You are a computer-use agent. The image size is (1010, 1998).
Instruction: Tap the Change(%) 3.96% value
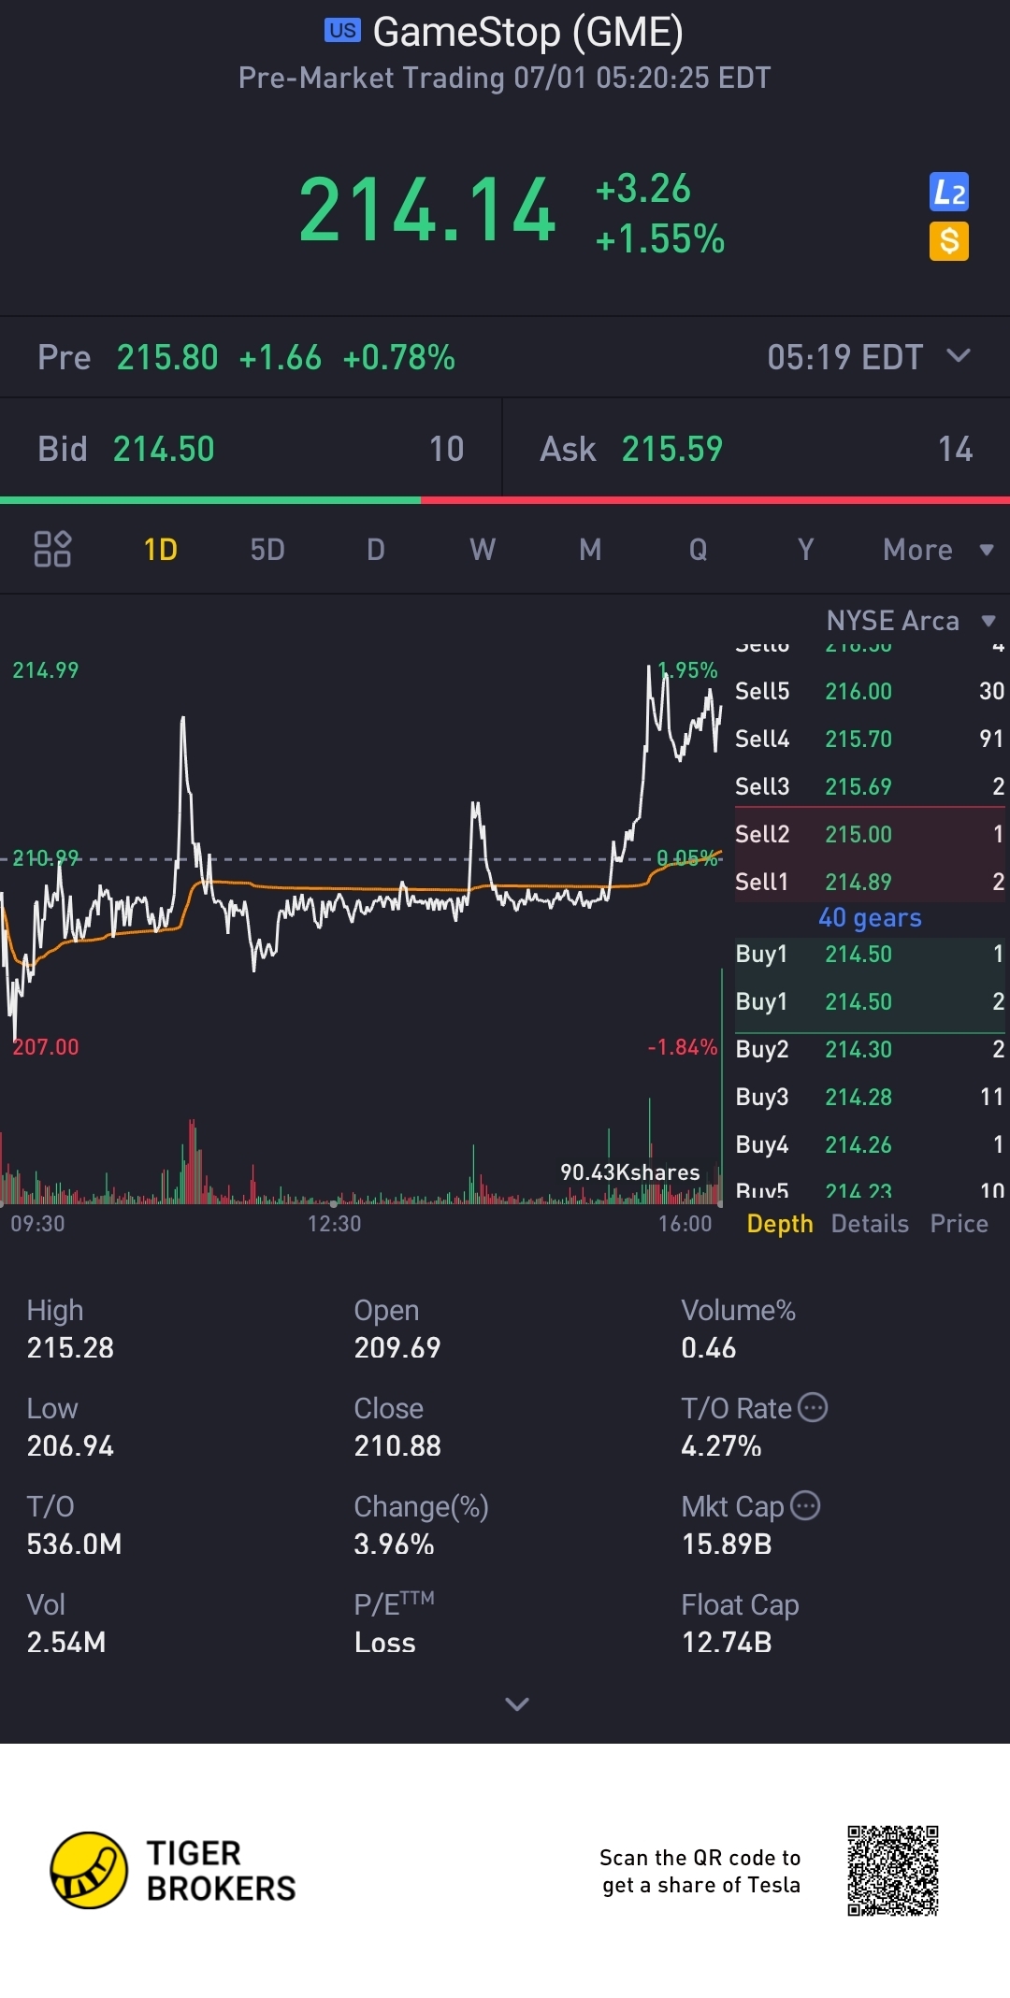point(394,1544)
